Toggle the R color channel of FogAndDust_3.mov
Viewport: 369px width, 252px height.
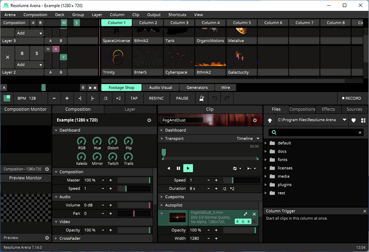tap(238, 221)
